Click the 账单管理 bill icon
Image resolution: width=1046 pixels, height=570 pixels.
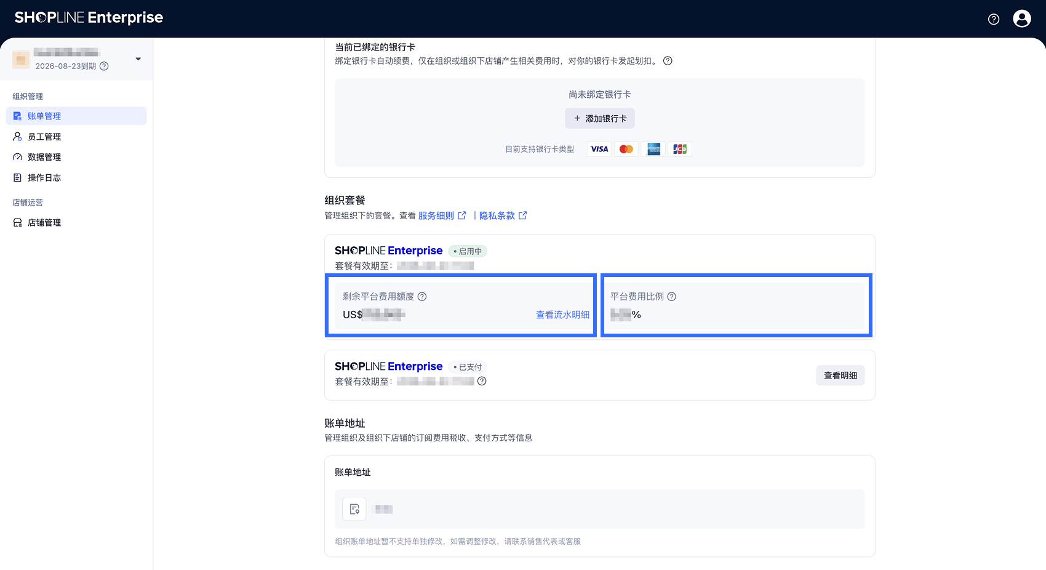click(17, 116)
